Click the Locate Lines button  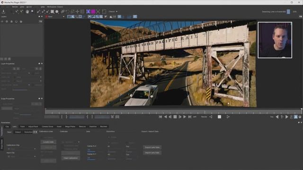pyautogui.click(x=48, y=142)
